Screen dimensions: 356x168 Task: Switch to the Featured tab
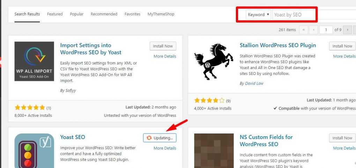click(55, 14)
